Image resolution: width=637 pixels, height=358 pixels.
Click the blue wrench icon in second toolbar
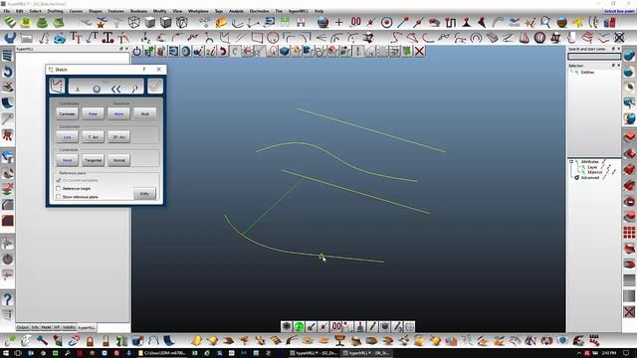pyautogui.click(x=9, y=38)
